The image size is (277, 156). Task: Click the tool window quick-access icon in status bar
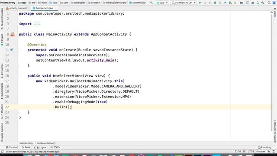tap(2, 152)
